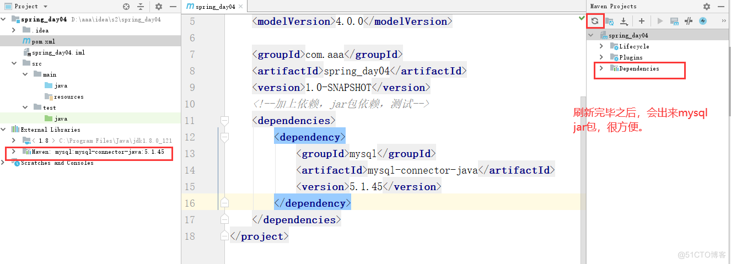This screenshot has width=731, height=264.
Task: Fold dependencies block at line 11 gutter
Action: [224, 120]
